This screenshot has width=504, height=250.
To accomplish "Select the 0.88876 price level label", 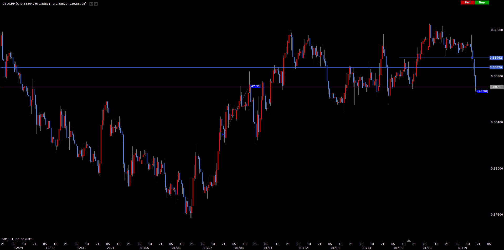I will 496,67.
